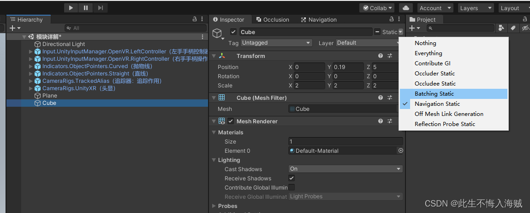Click the Static dropdown arrow
Image resolution: width=530 pixels, height=213 pixels.
click(x=401, y=32)
